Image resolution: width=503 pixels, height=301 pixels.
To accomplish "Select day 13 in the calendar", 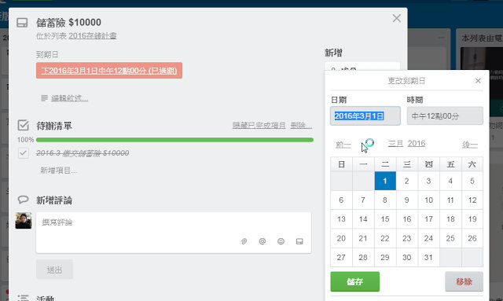I will click(341, 219).
